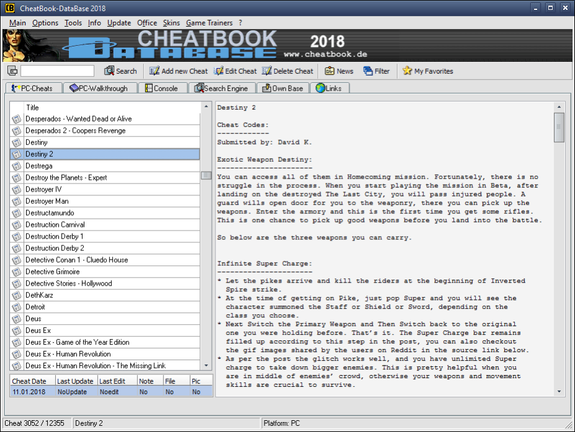Click the game list scroll-up arrow

(x=206, y=106)
